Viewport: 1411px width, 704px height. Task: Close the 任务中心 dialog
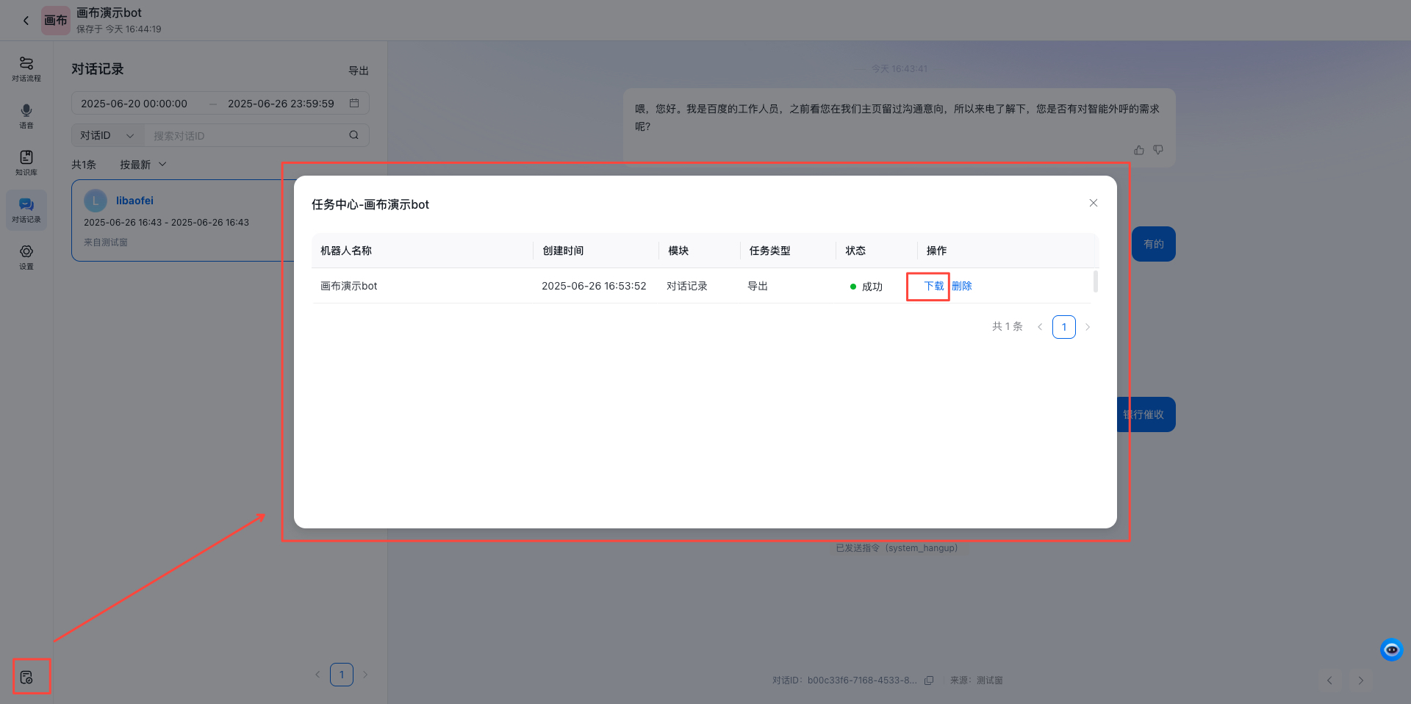click(x=1093, y=203)
